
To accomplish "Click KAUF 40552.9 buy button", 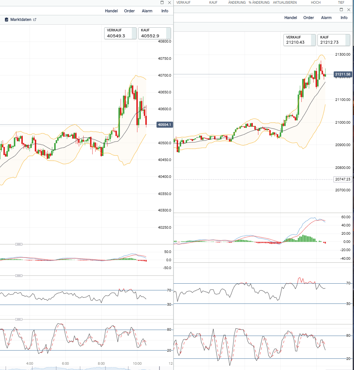I will (155, 33).
